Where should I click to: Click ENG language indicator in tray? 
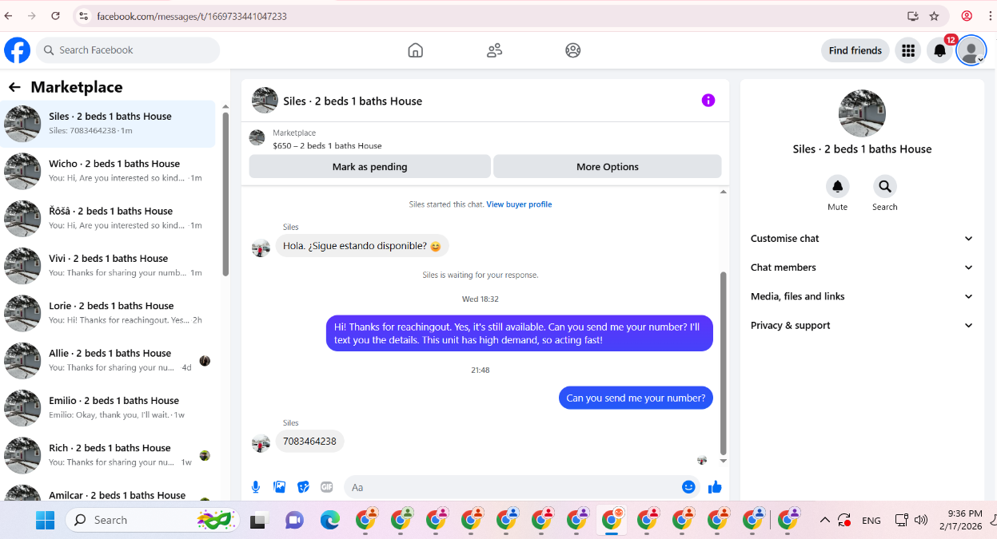871,521
